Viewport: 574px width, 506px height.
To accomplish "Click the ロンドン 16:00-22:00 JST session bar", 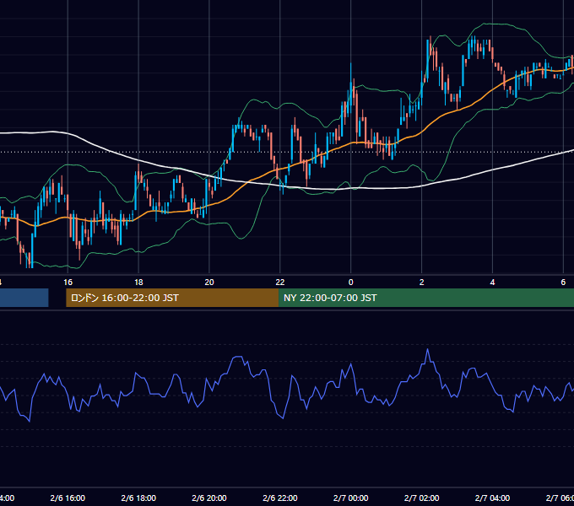I will coord(172,298).
